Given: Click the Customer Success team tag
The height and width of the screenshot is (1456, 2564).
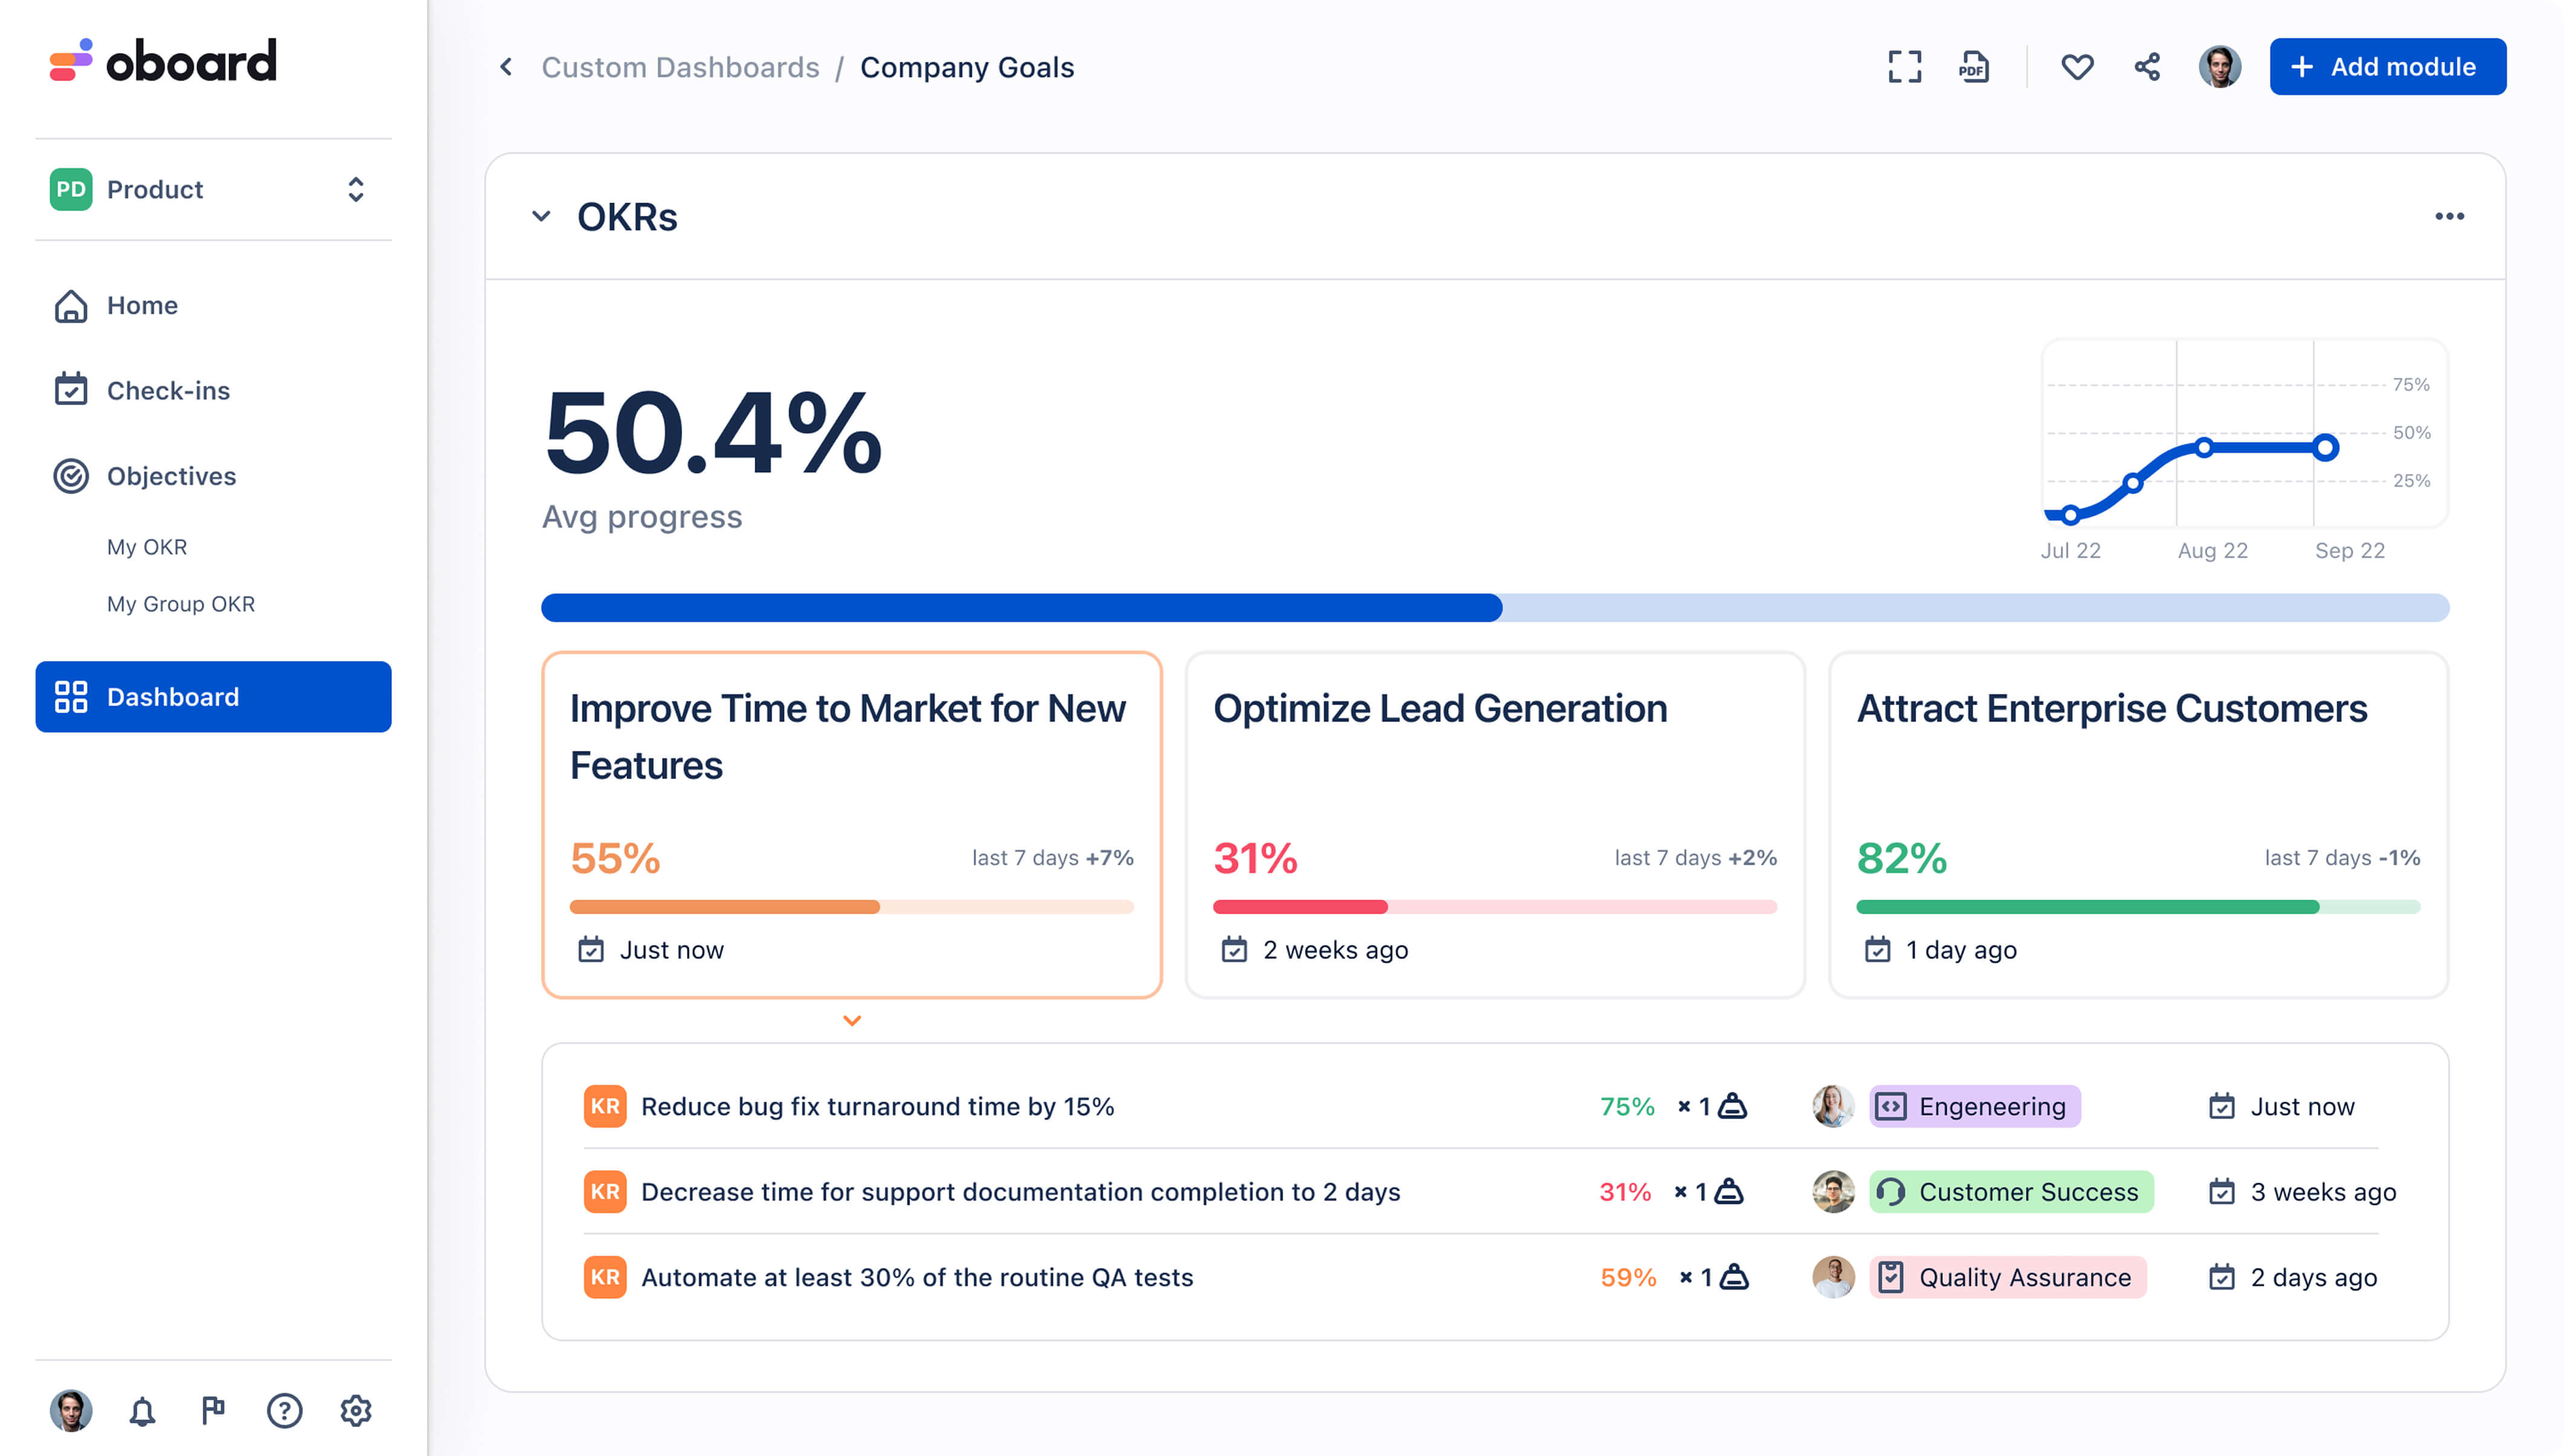Looking at the screenshot, I should pos(2011,1192).
